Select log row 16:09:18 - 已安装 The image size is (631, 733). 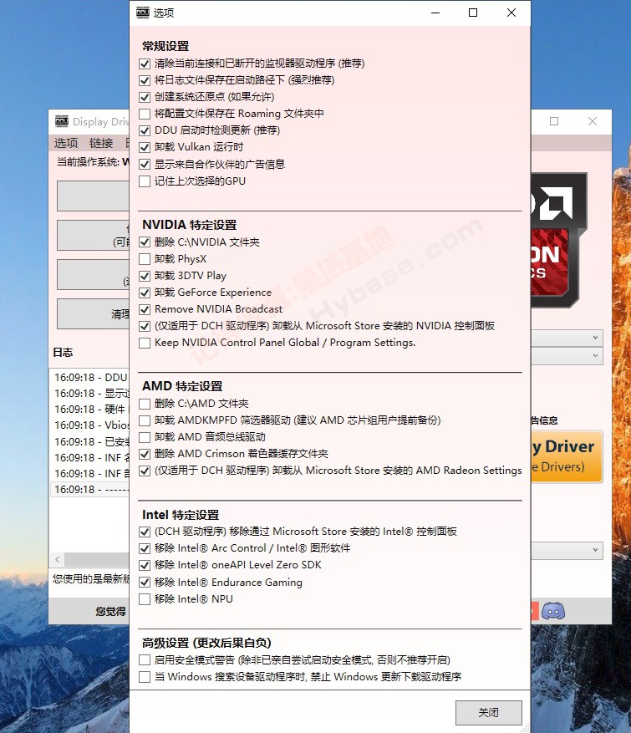coord(90,442)
